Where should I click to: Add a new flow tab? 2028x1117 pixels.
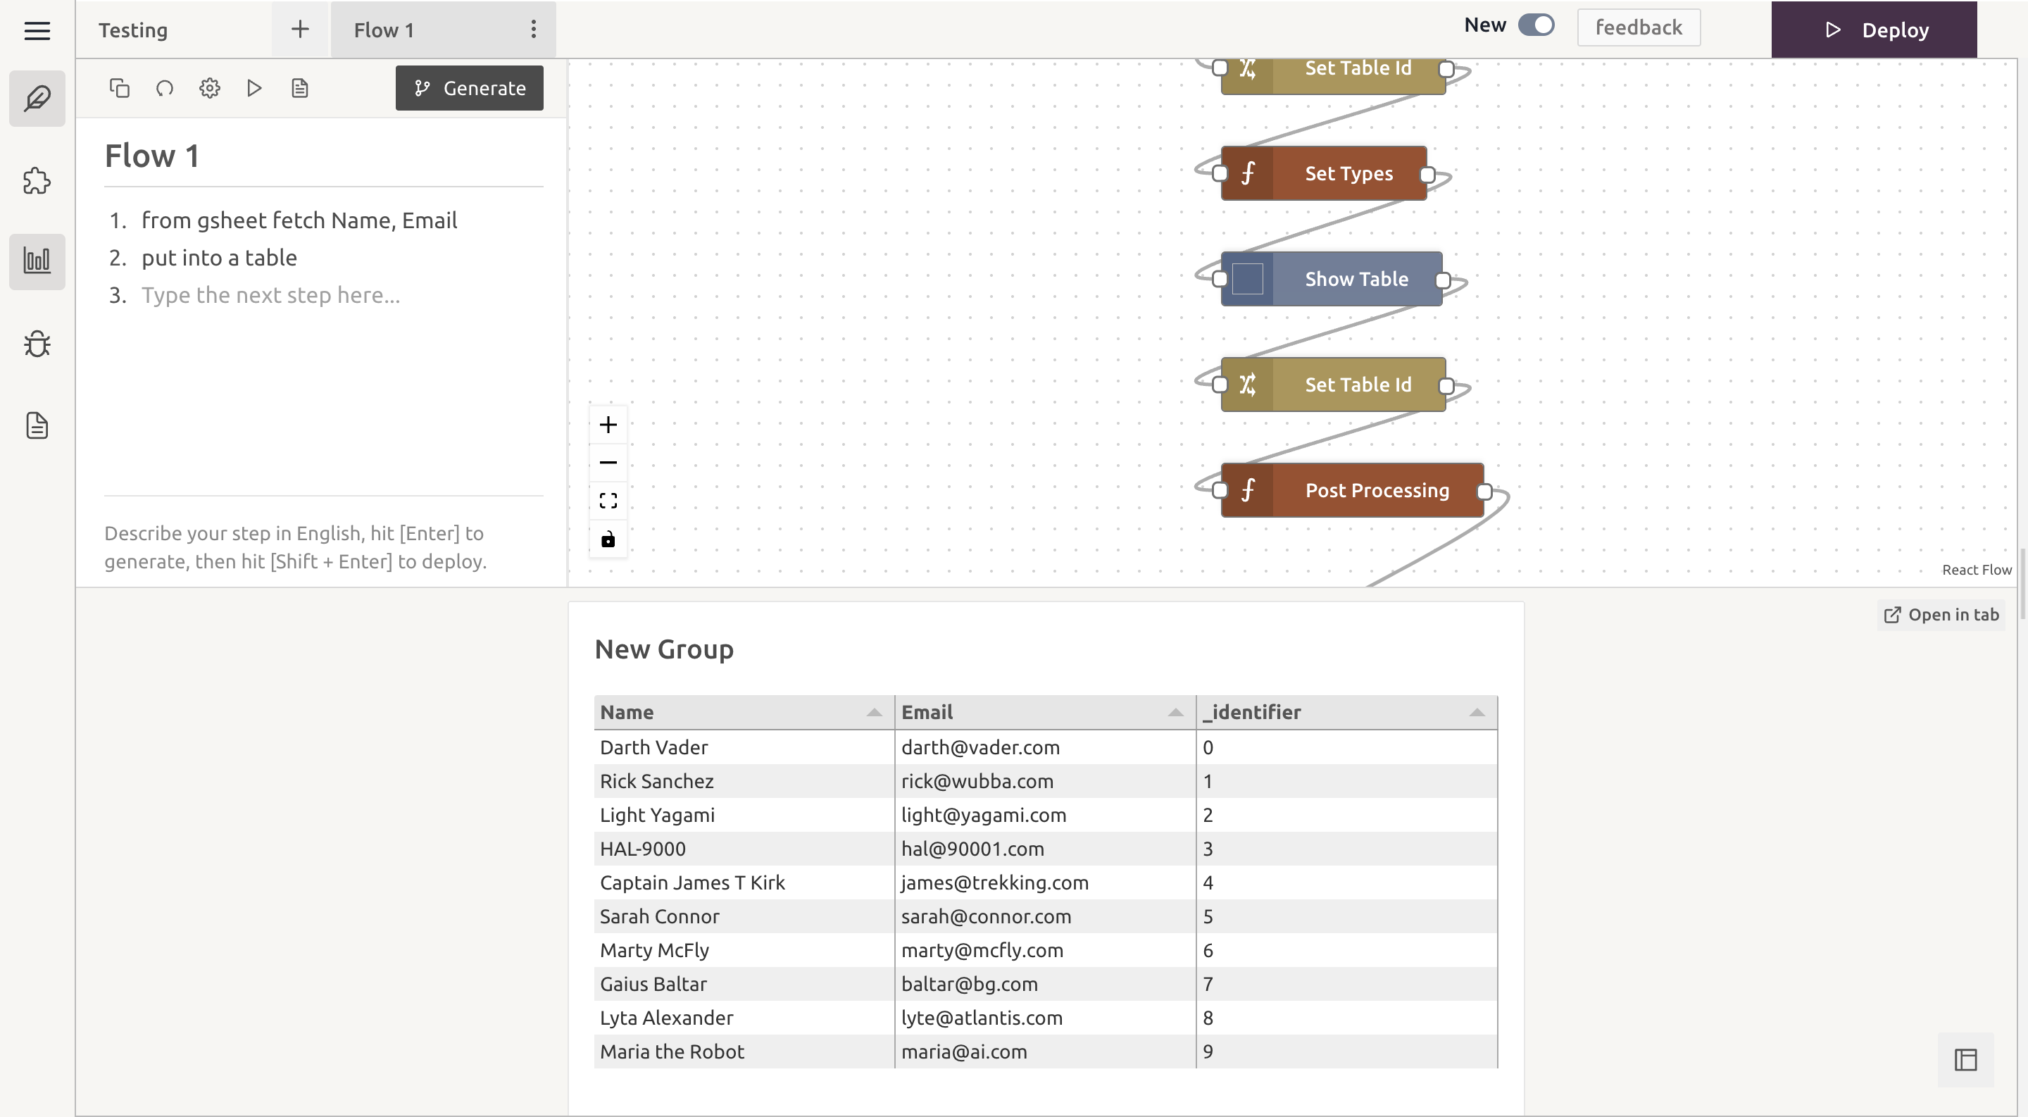(299, 30)
